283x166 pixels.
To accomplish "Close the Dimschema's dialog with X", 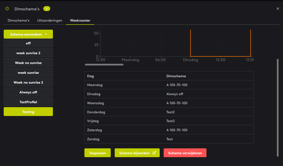I will coord(278,9).
